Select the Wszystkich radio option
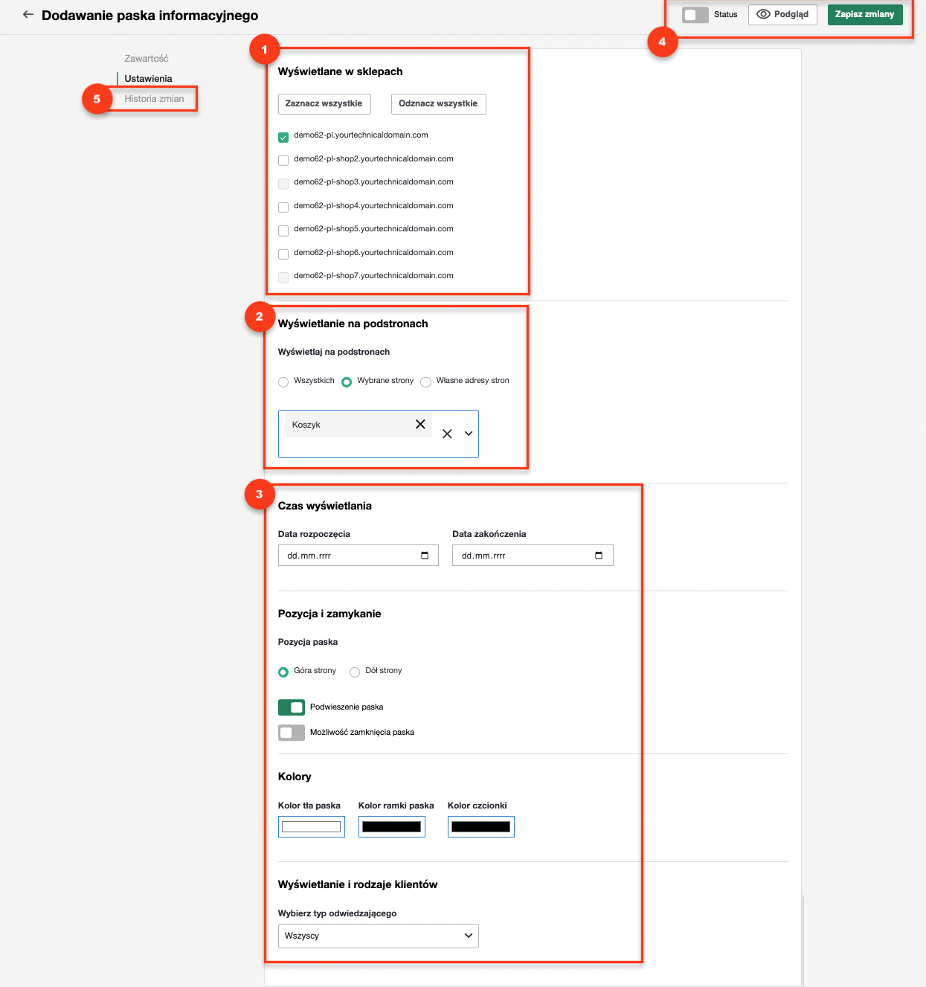 click(283, 382)
